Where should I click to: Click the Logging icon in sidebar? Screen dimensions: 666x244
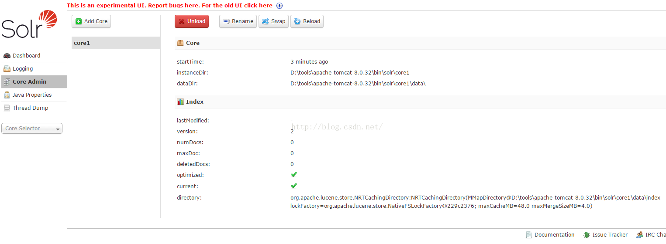coord(7,69)
